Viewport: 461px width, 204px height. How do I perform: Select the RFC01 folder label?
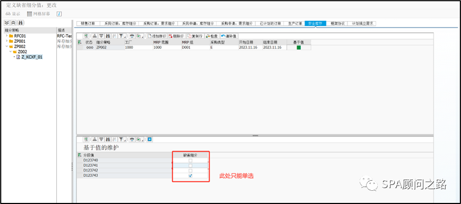tap(20, 36)
